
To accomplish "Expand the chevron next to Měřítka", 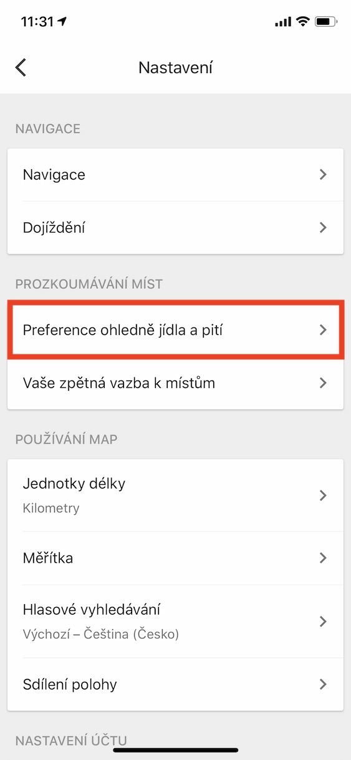I will tap(323, 558).
